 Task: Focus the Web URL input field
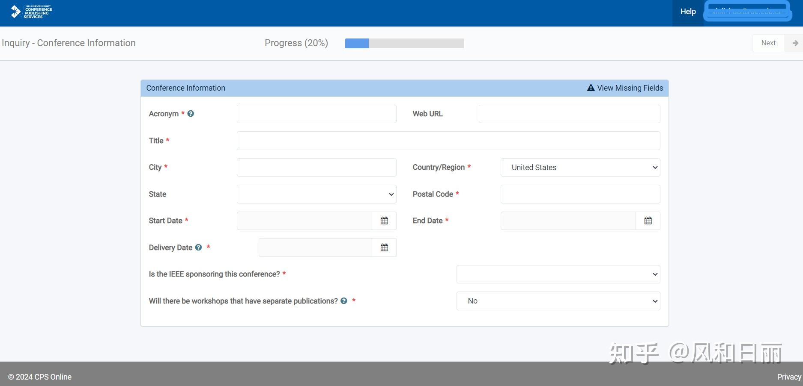[x=569, y=114]
